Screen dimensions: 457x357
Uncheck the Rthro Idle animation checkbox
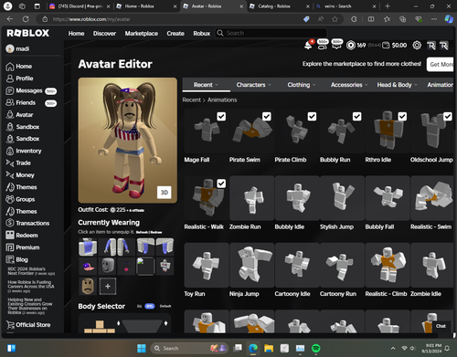(402, 116)
